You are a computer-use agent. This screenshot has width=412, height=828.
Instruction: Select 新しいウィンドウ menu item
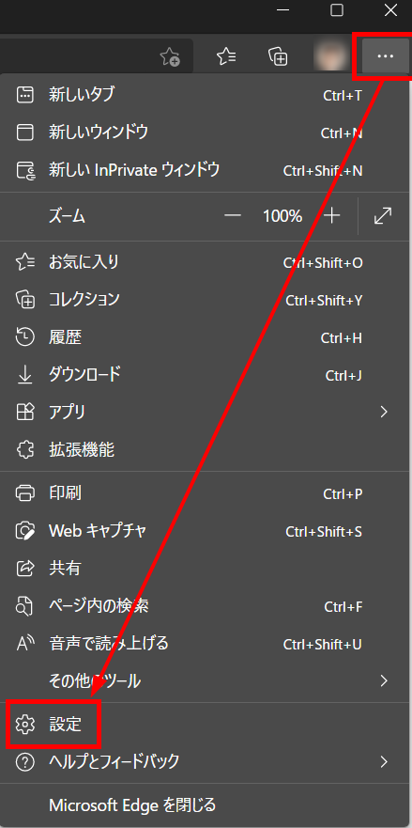coord(206,133)
